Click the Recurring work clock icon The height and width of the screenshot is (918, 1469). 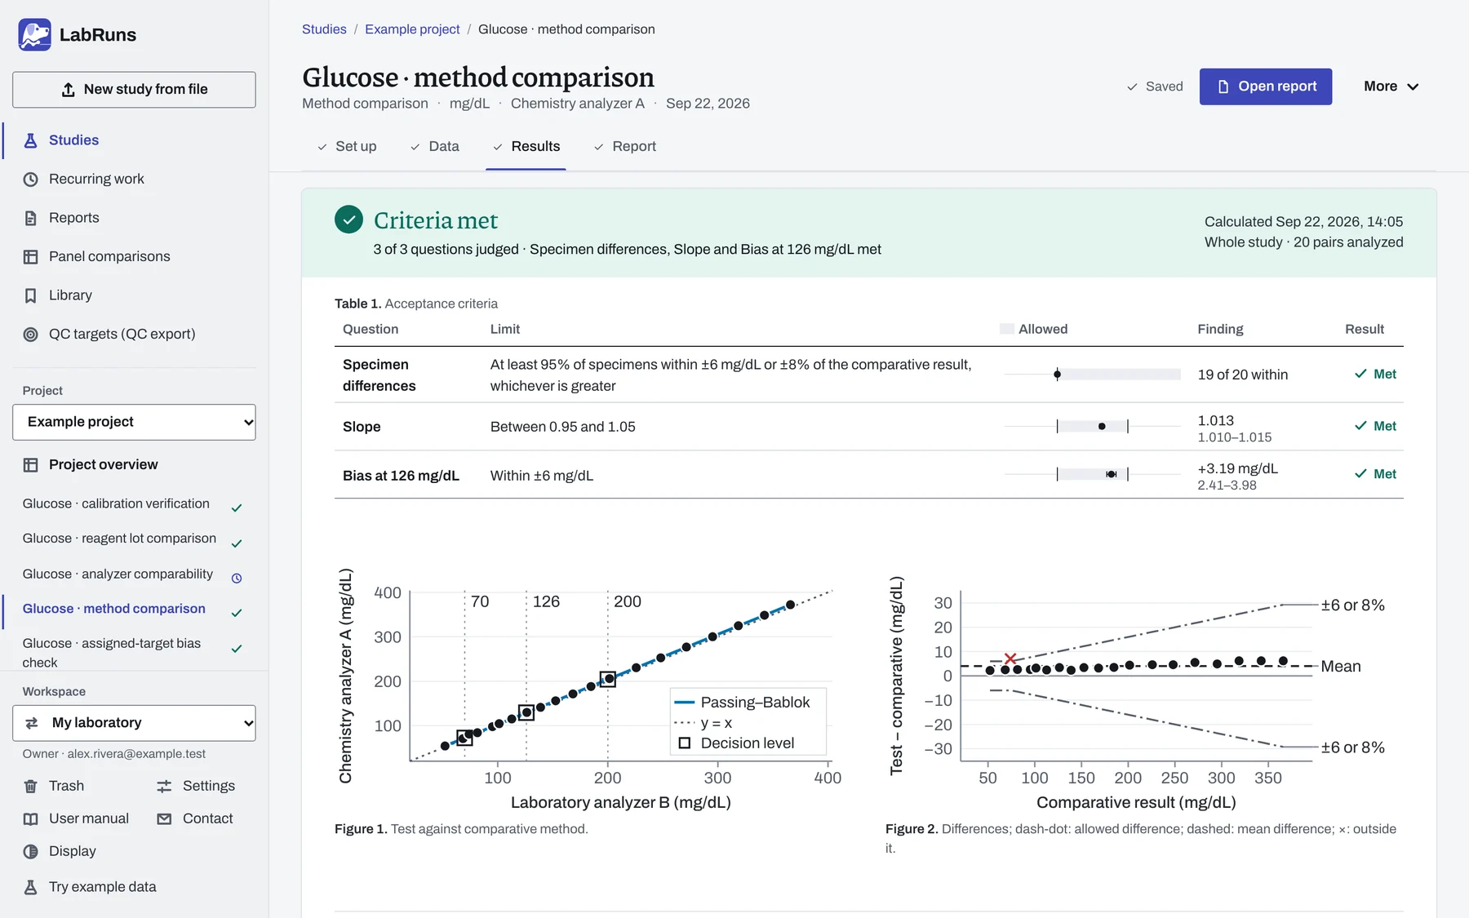coord(30,179)
